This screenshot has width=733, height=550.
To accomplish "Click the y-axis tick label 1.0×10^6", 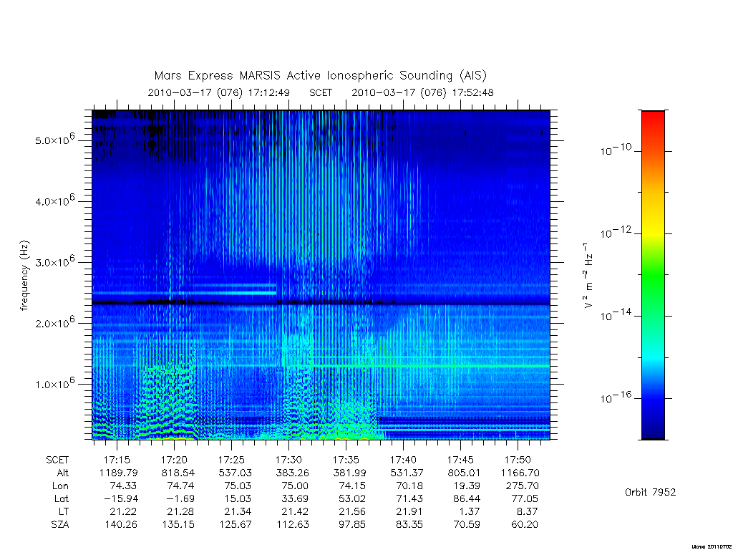I will 54,383.
